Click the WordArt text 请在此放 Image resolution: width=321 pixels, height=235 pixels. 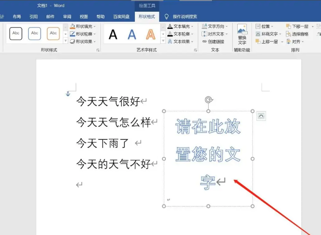tap(208, 126)
